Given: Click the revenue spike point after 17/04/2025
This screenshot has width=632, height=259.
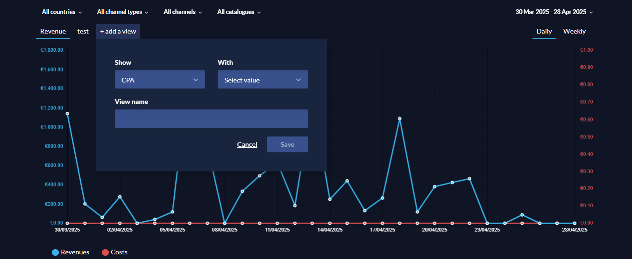Looking at the screenshot, I should 400,119.
